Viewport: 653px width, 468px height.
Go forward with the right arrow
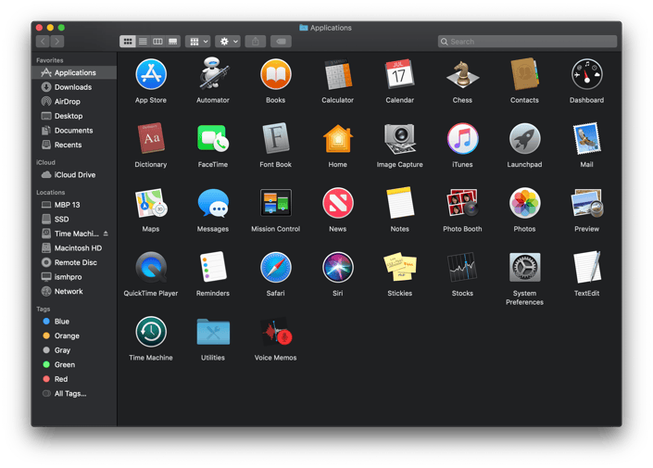57,42
